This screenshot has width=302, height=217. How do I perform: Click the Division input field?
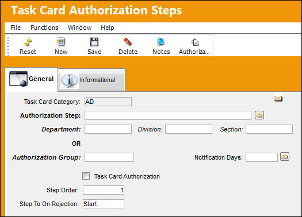(x=189, y=129)
